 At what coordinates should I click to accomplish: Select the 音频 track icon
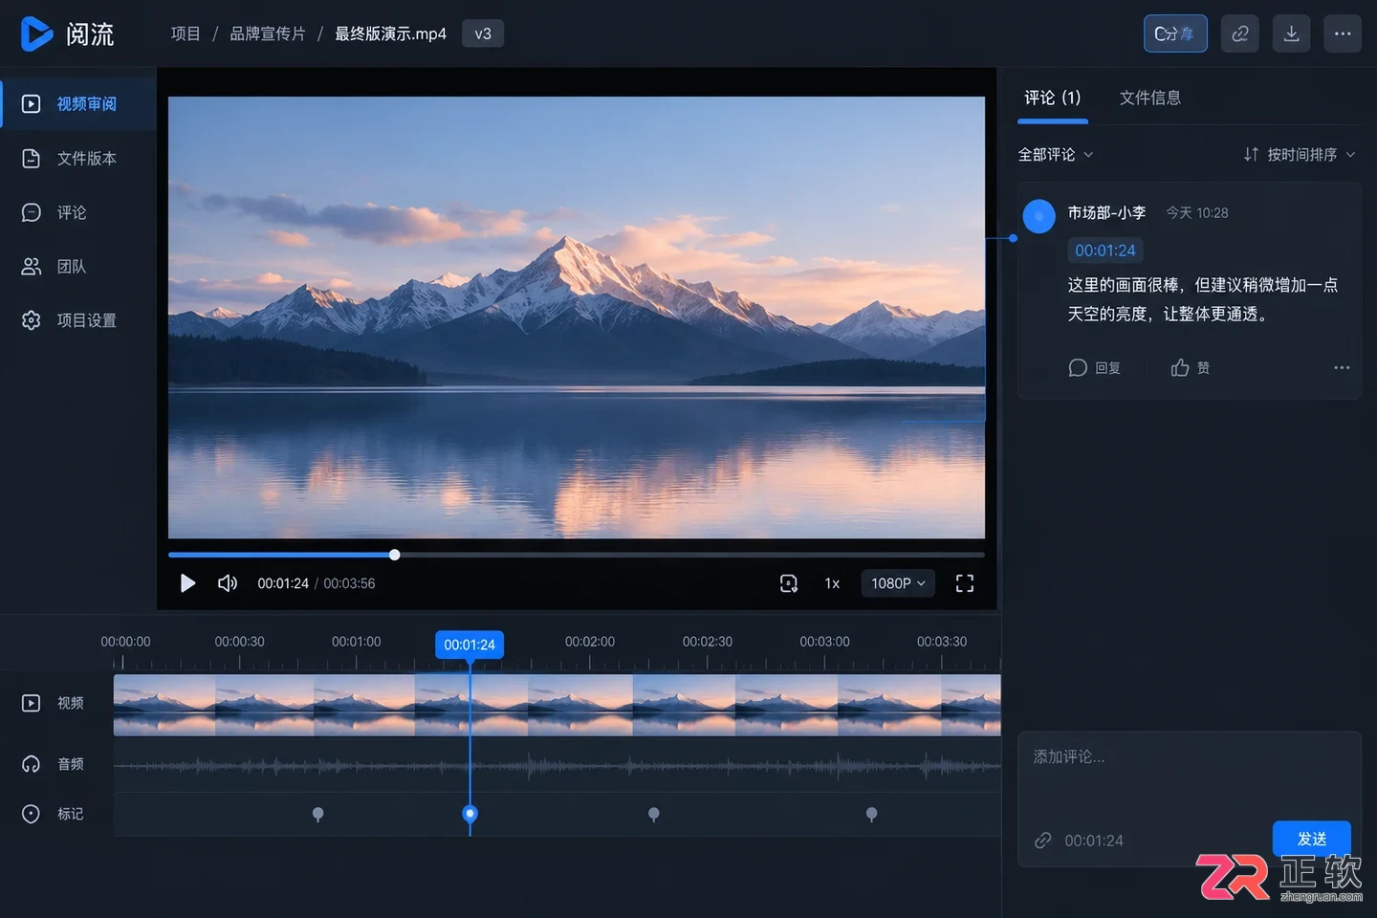click(x=32, y=764)
